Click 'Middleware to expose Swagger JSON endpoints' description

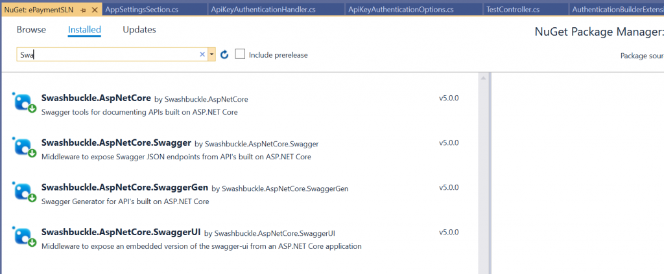point(176,157)
